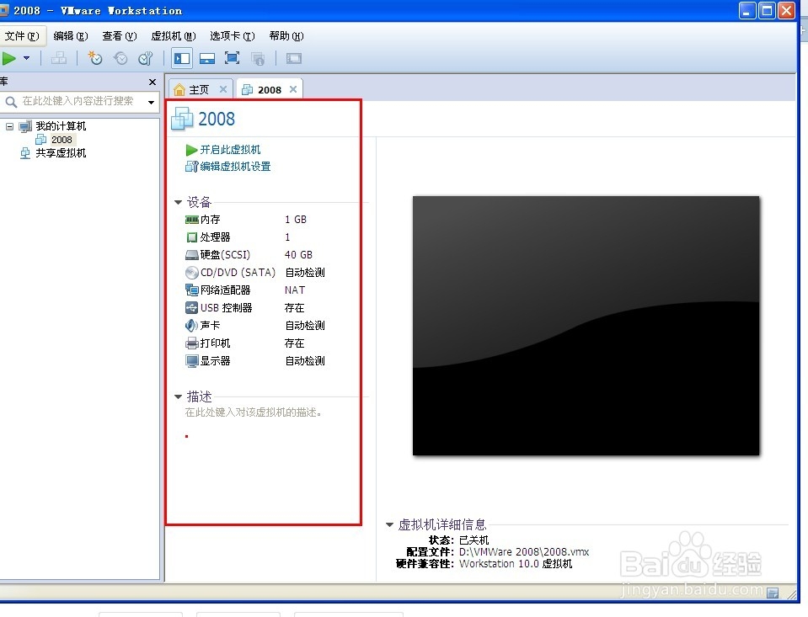
Task: Click the send Ctrl+Alt+Del toolbar icon
Action: [59, 59]
